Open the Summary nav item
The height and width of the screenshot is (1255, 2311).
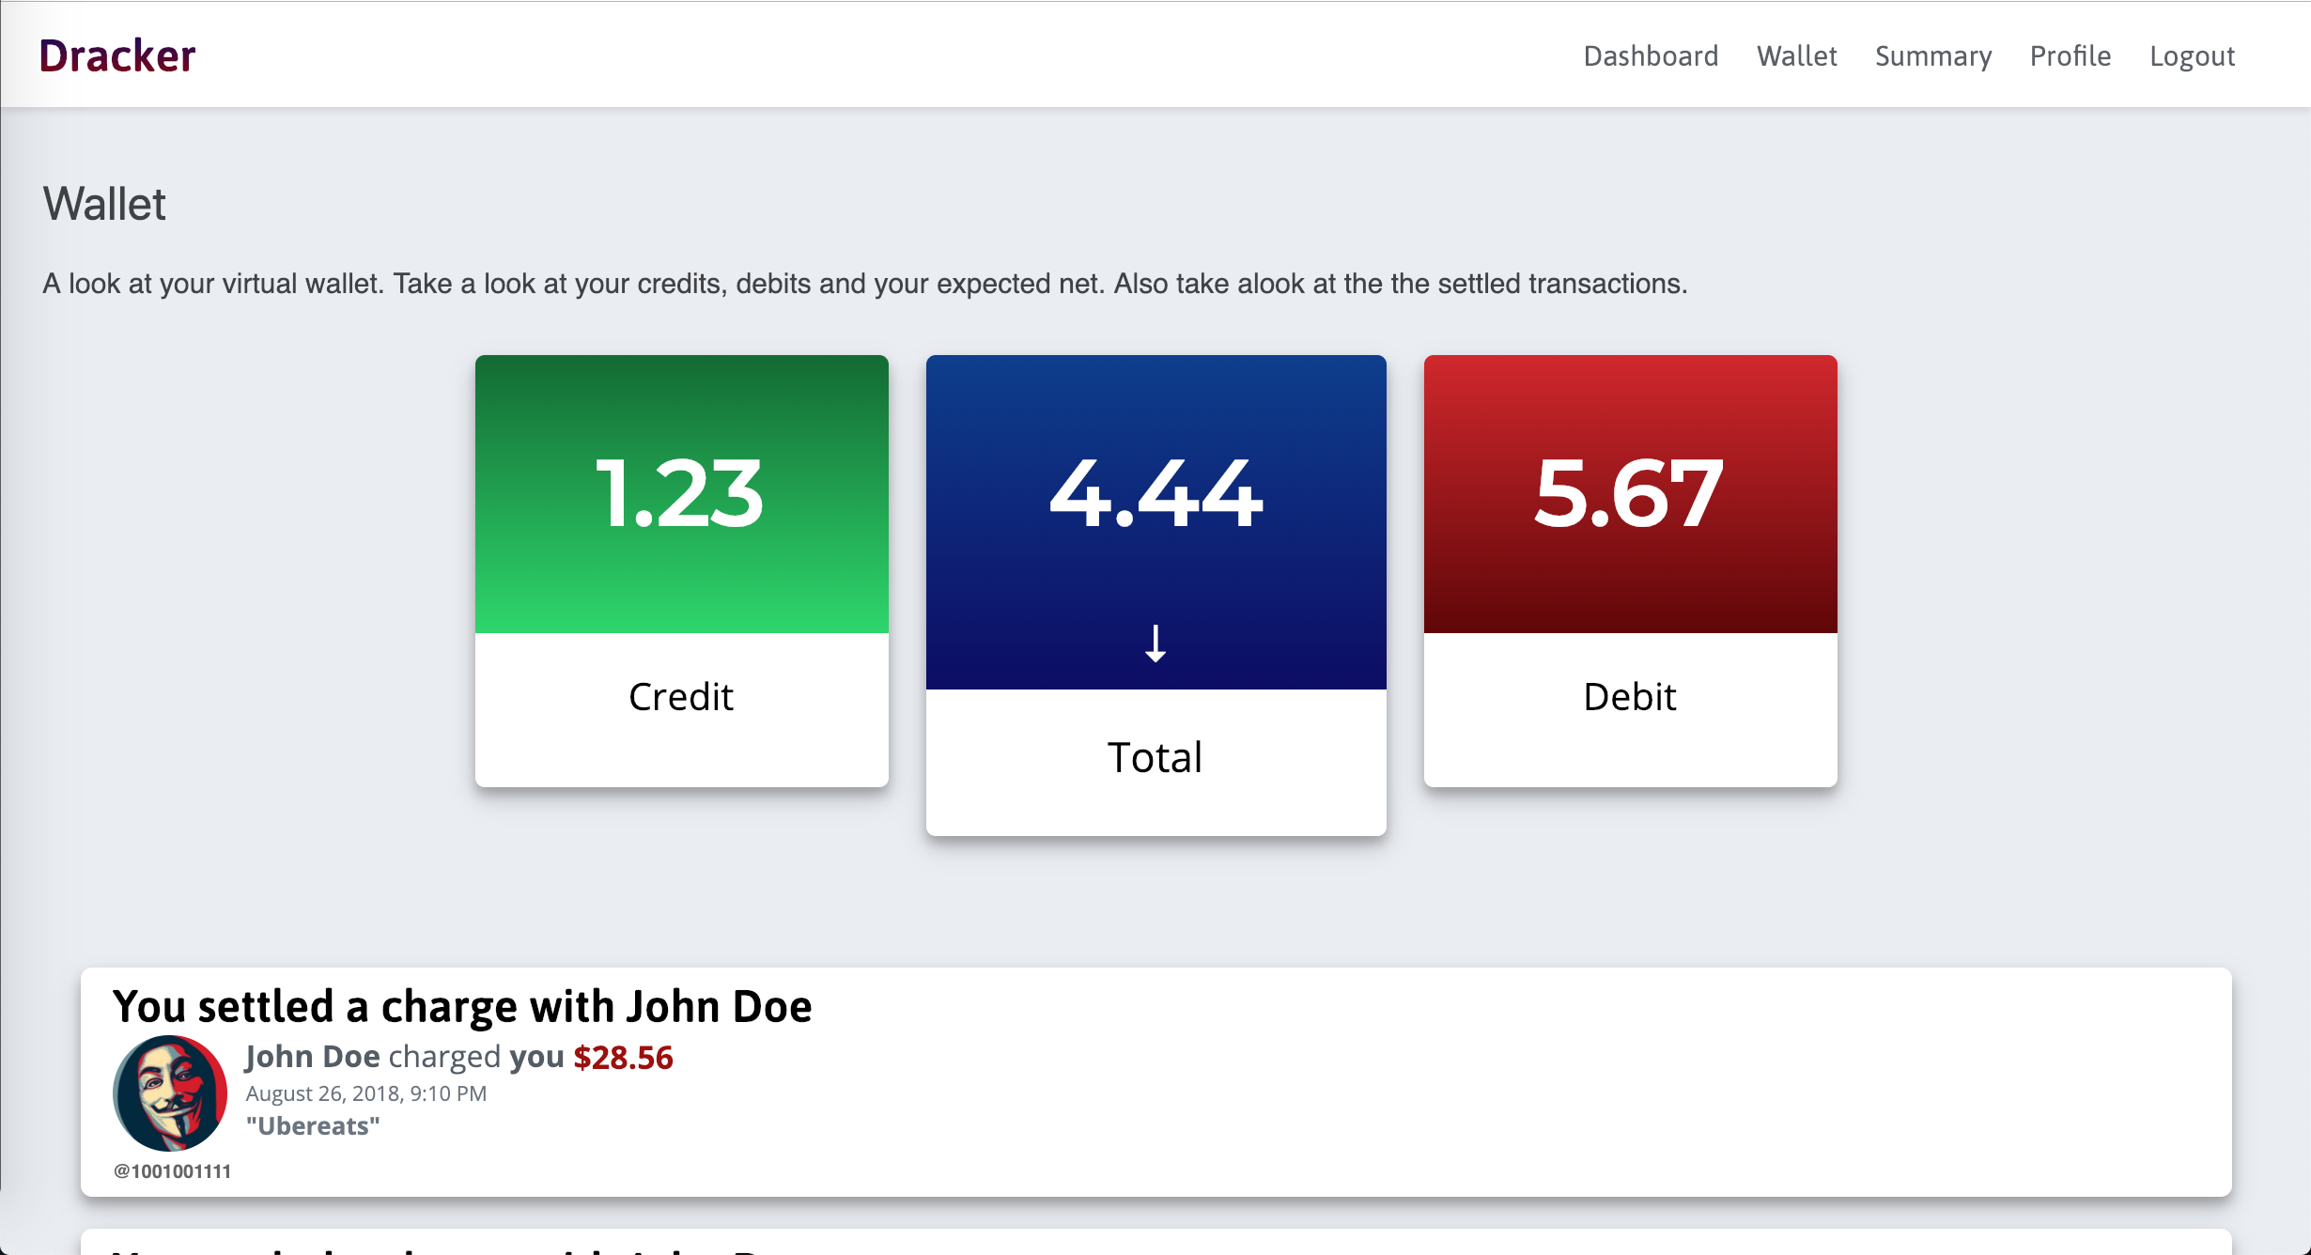pyautogui.click(x=1933, y=56)
